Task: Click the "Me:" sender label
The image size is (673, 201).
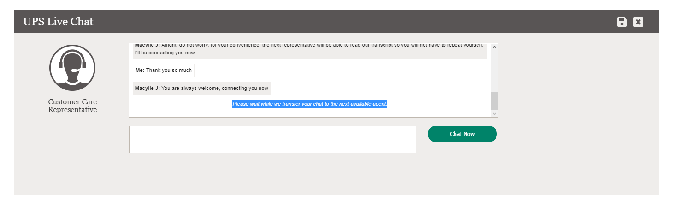Action: (x=140, y=71)
